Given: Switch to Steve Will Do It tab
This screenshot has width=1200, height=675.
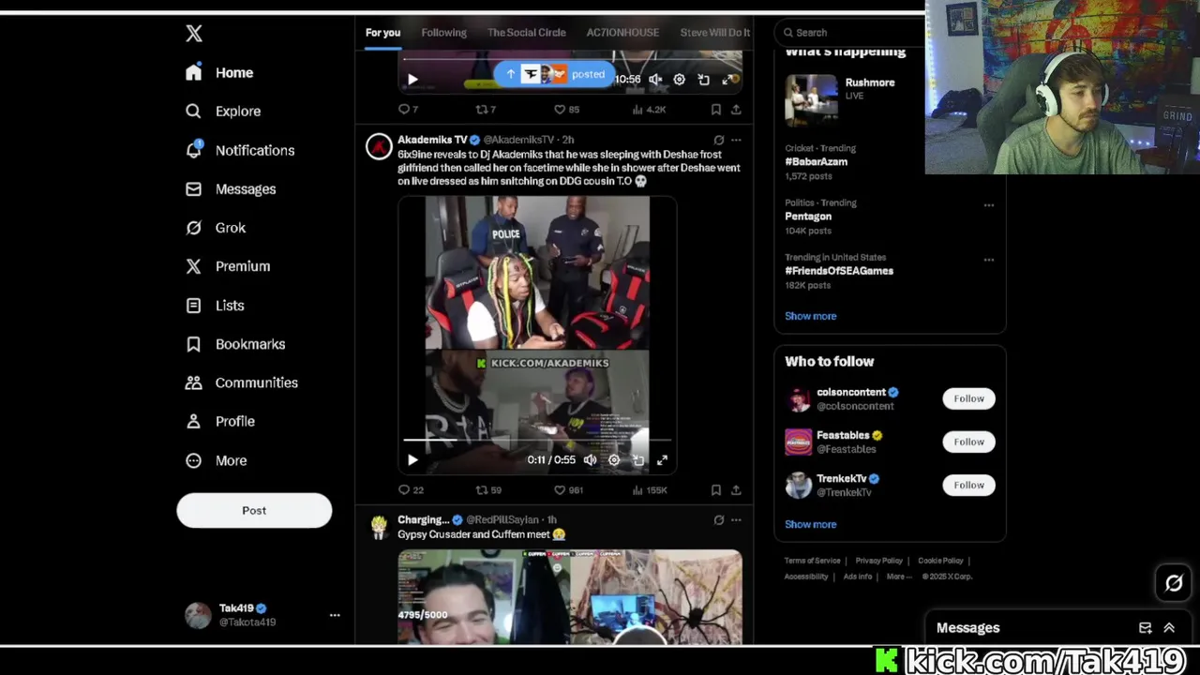Looking at the screenshot, I should pyautogui.click(x=714, y=33).
